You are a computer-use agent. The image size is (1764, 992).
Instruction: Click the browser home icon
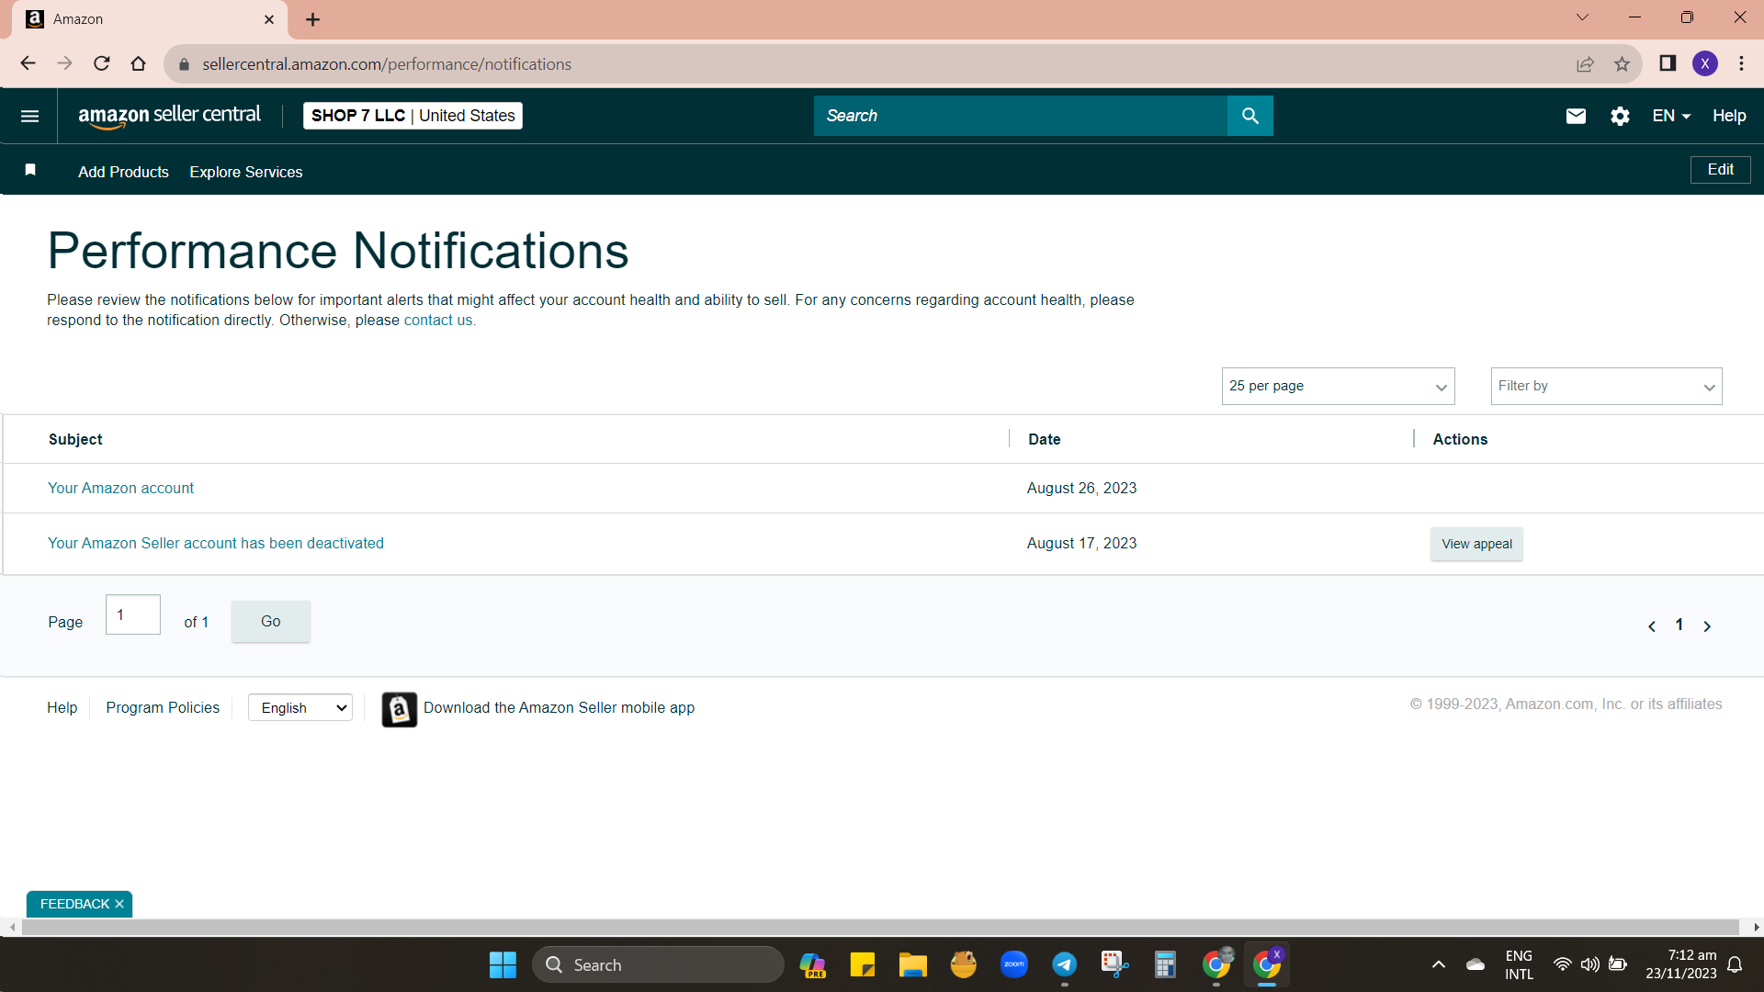[138, 63]
